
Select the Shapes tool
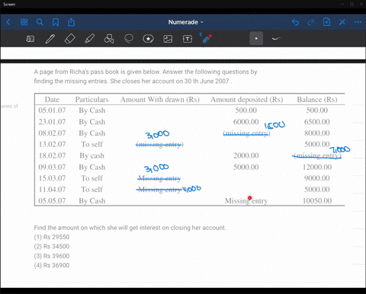click(x=109, y=39)
